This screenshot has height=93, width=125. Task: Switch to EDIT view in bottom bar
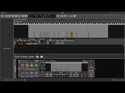point(13,80)
